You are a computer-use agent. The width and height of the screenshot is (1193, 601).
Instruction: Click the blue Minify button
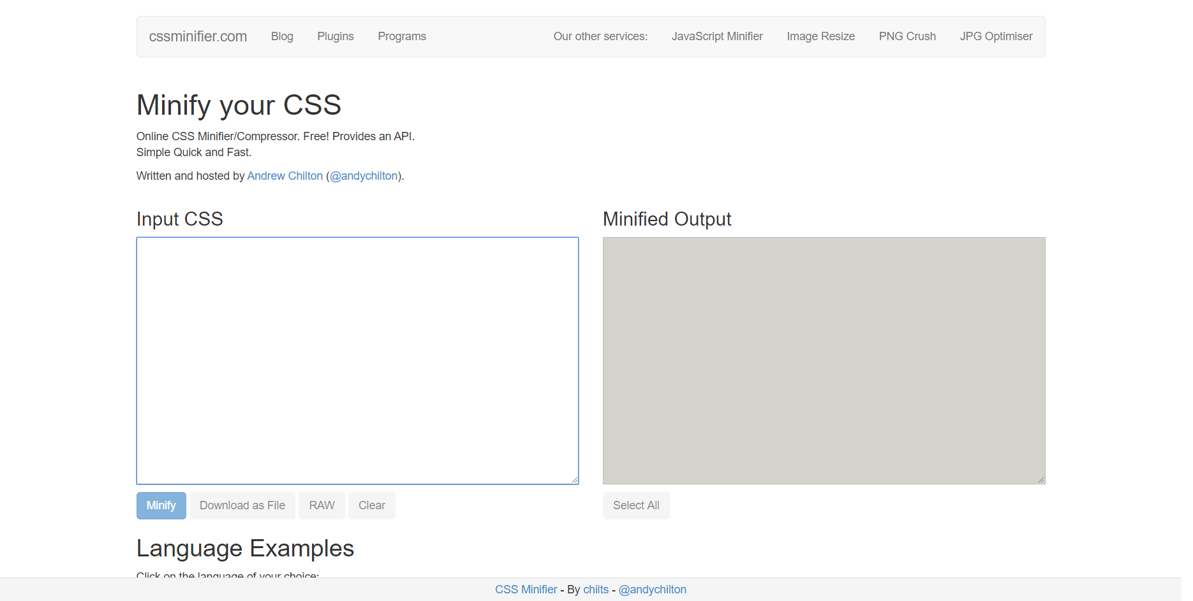pyautogui.click(x=161, y=505)
